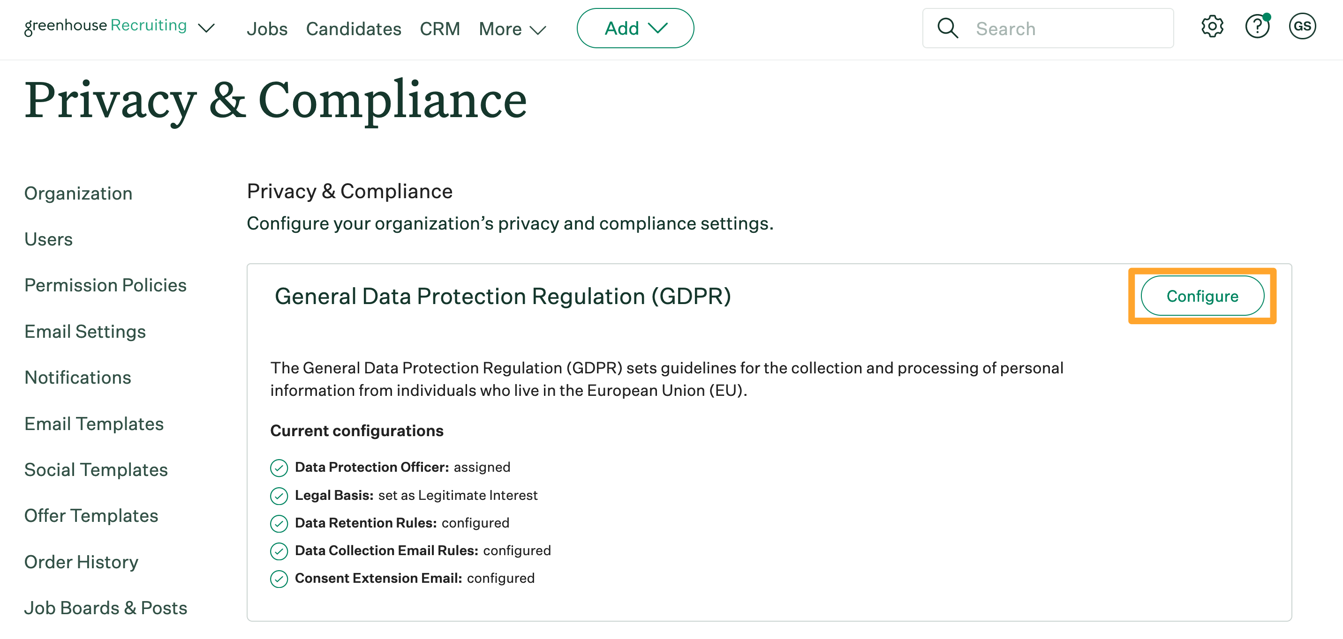Open the GS user avatar menu
Image resolution: width=1343 pixels, height=639 pixels.
1302,27
